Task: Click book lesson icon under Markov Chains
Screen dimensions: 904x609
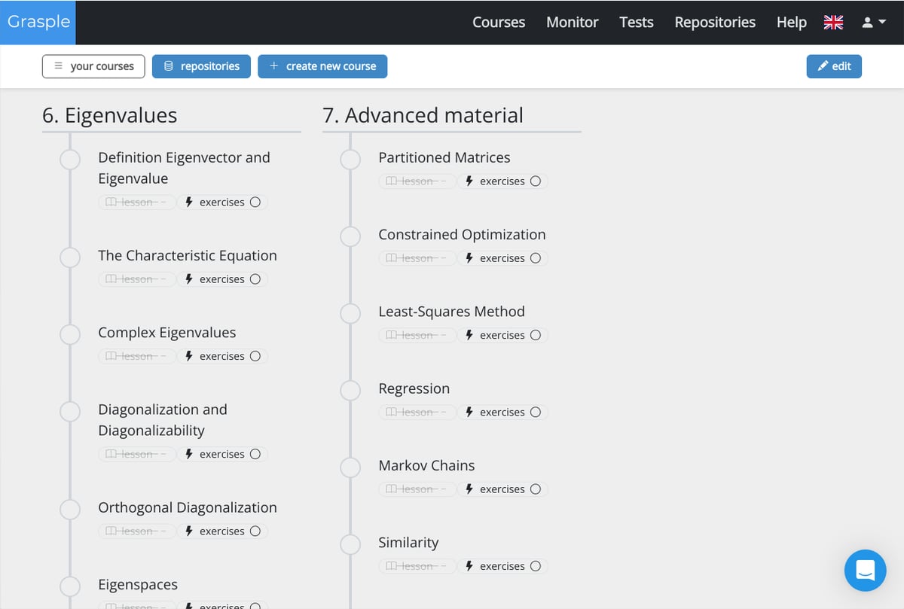Action: (x=390, y=489)
